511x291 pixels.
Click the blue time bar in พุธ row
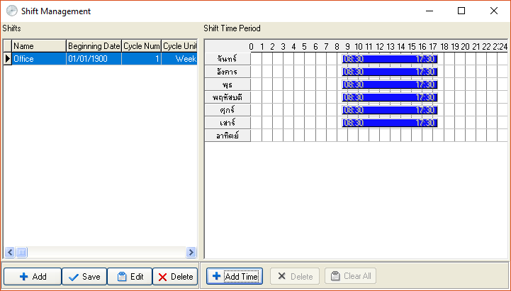point(390,84)
